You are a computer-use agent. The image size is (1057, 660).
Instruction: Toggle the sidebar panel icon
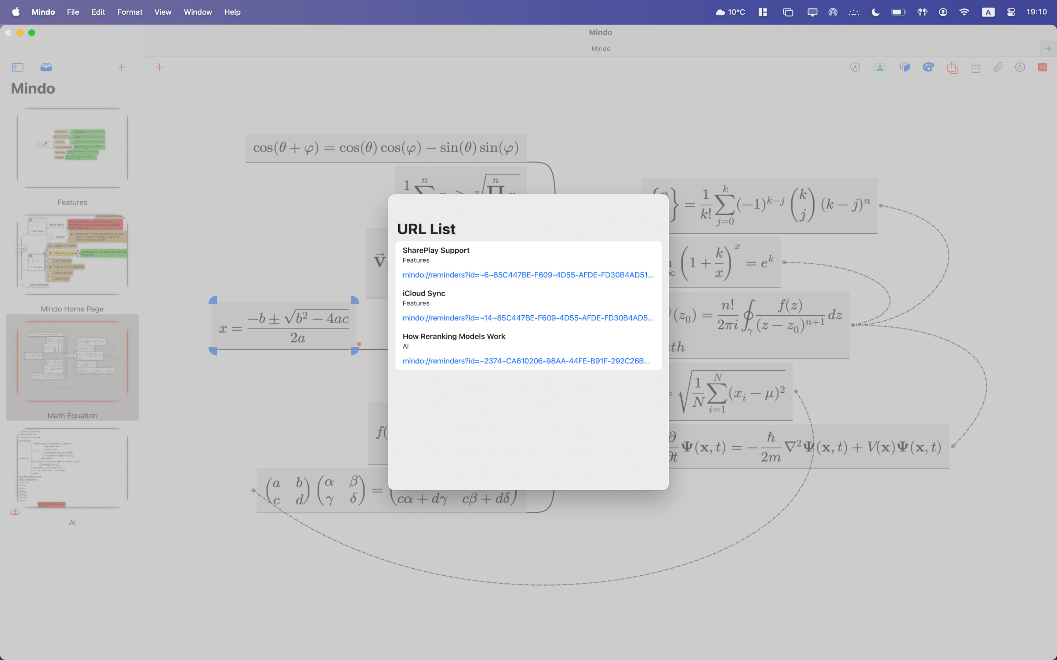18,67
